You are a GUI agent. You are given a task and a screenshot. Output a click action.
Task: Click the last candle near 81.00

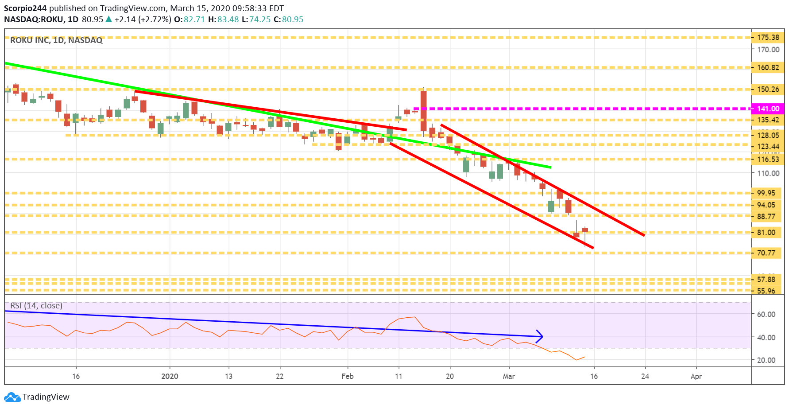pyautogui.click(x=585, y=236)
